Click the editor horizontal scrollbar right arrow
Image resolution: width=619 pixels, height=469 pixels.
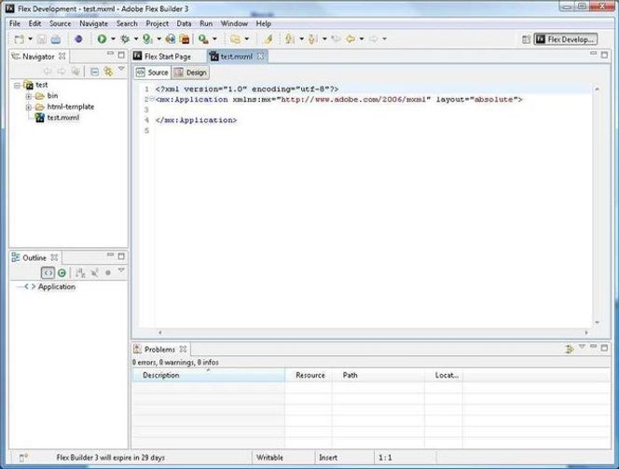(586, 333)
